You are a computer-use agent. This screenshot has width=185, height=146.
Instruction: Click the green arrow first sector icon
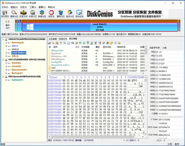coord(88,43)
